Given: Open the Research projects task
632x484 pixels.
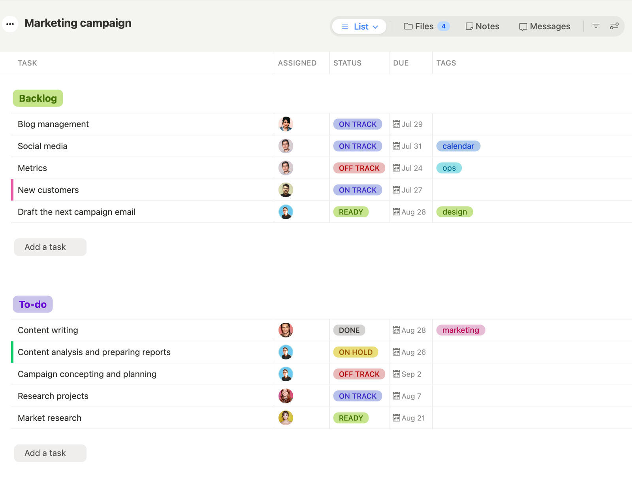Looking at the screenshot, I should (x=53, y=396).
